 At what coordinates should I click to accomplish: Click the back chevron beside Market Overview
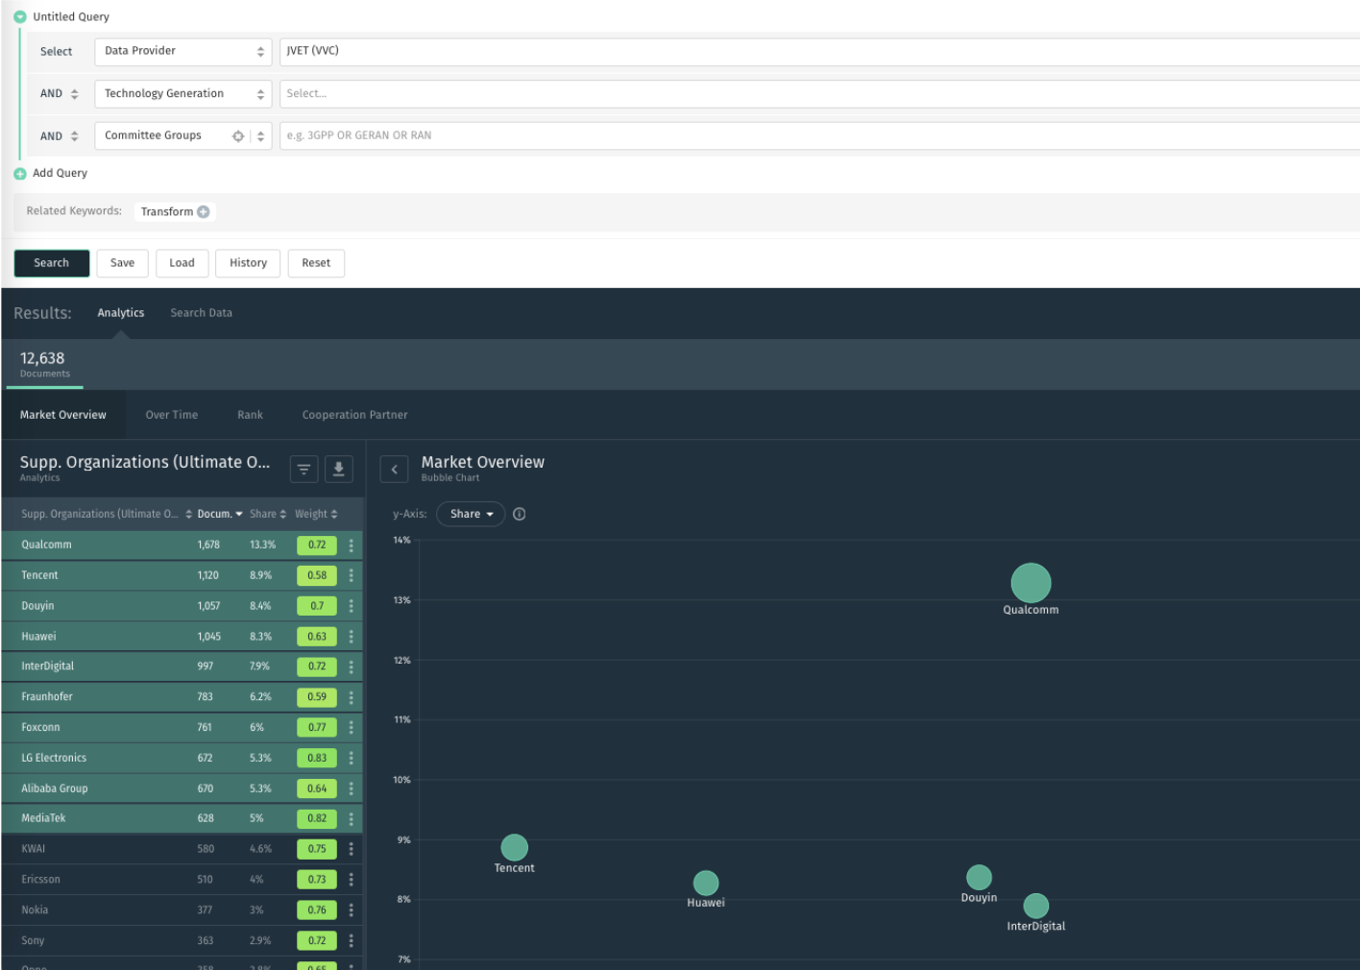395,470
